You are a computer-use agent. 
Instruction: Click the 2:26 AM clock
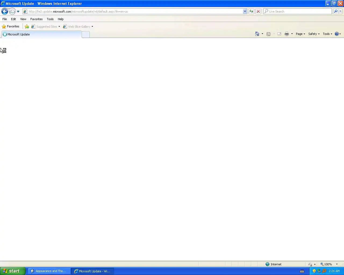[x=334, y=271]
